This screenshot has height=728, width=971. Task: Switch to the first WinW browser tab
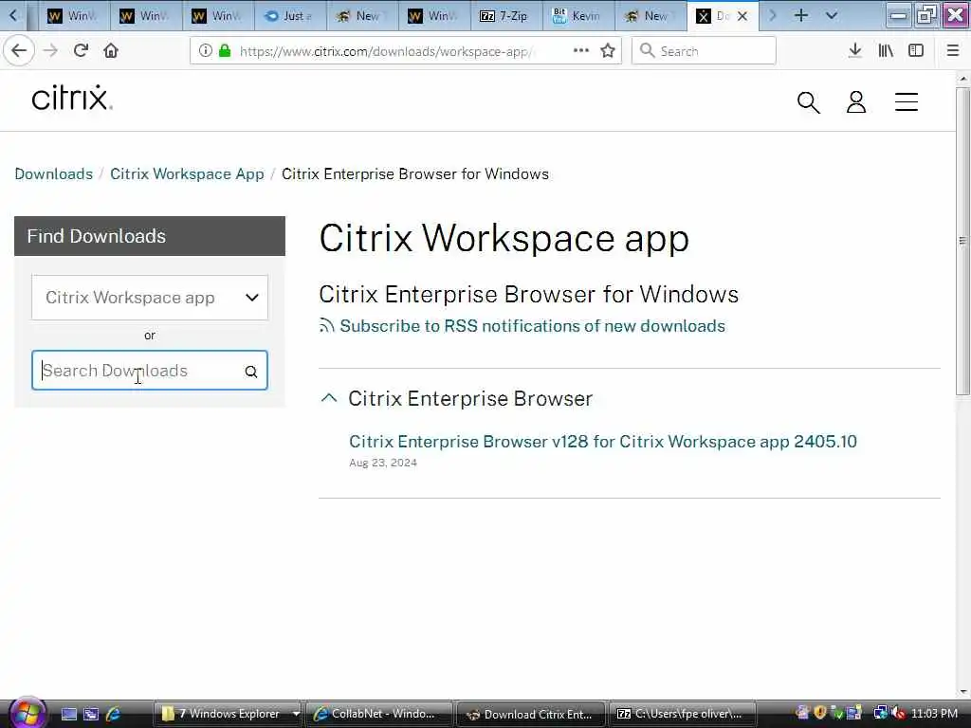click(x=74, y=16)
